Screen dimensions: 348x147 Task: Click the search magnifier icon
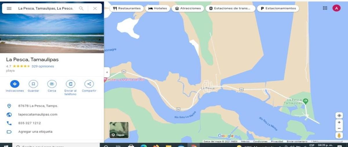[x=81, y=8]
